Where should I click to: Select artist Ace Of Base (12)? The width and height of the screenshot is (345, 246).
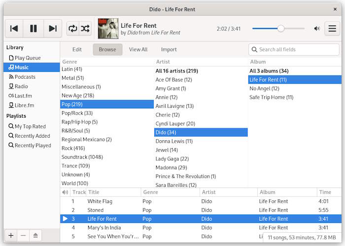[x=201, y=80]
